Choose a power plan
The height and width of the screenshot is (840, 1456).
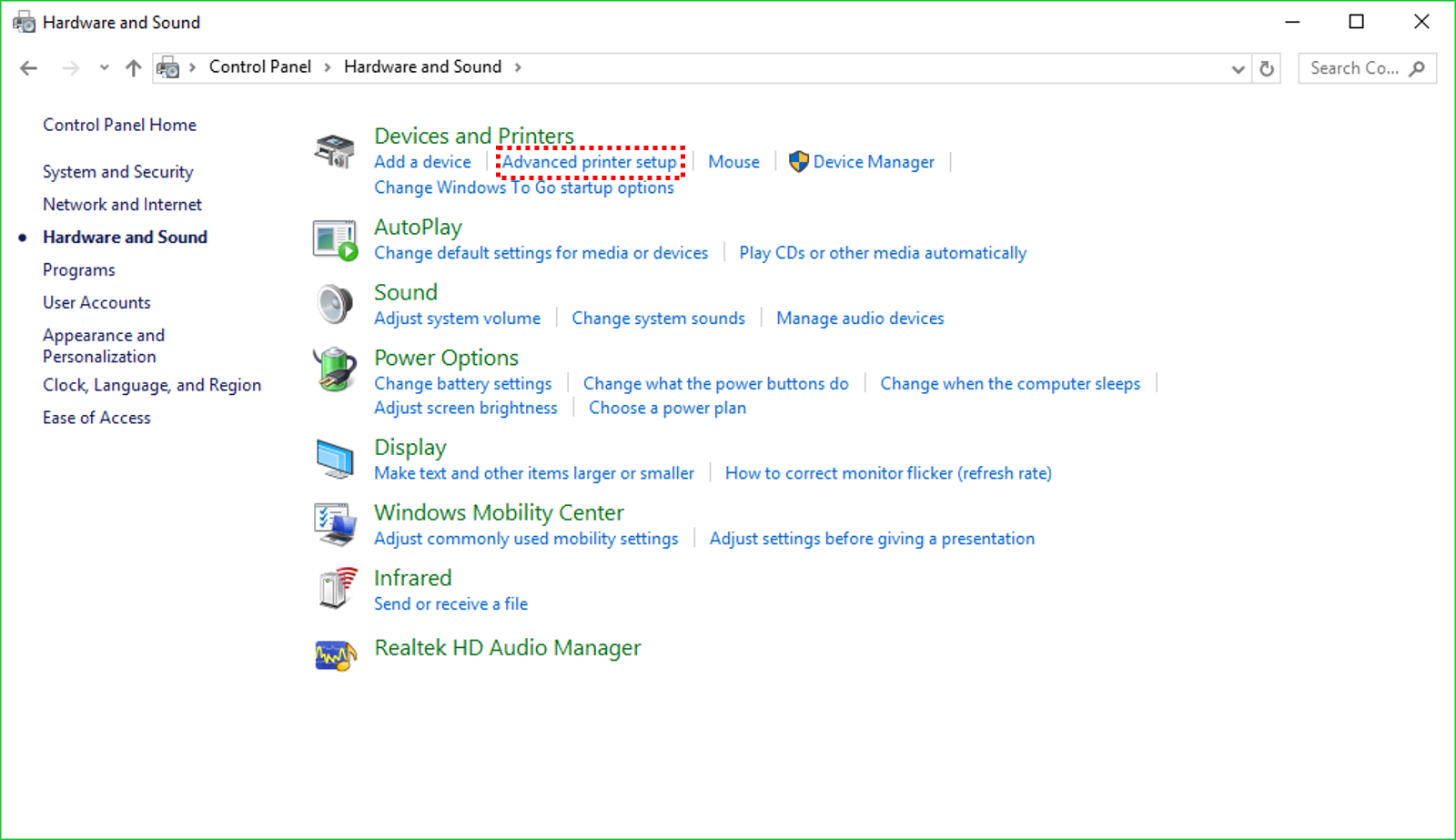click(x=667, y=409)
